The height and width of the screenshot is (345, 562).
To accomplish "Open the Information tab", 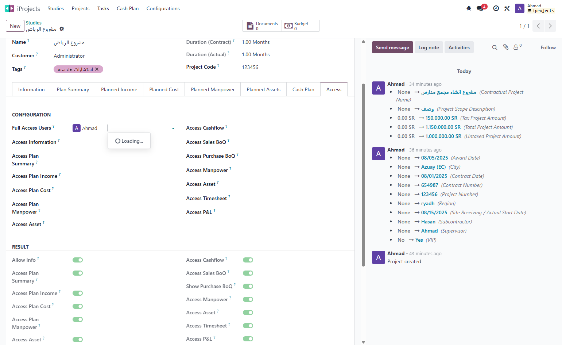I will coord(31,89).
